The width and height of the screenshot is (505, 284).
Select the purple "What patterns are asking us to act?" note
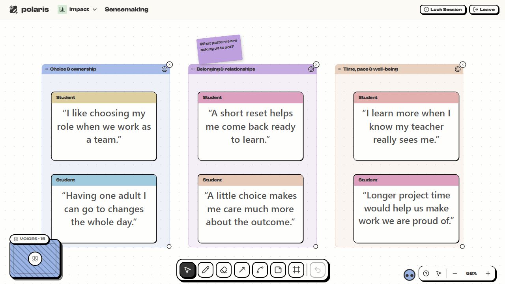click(219, 49)
